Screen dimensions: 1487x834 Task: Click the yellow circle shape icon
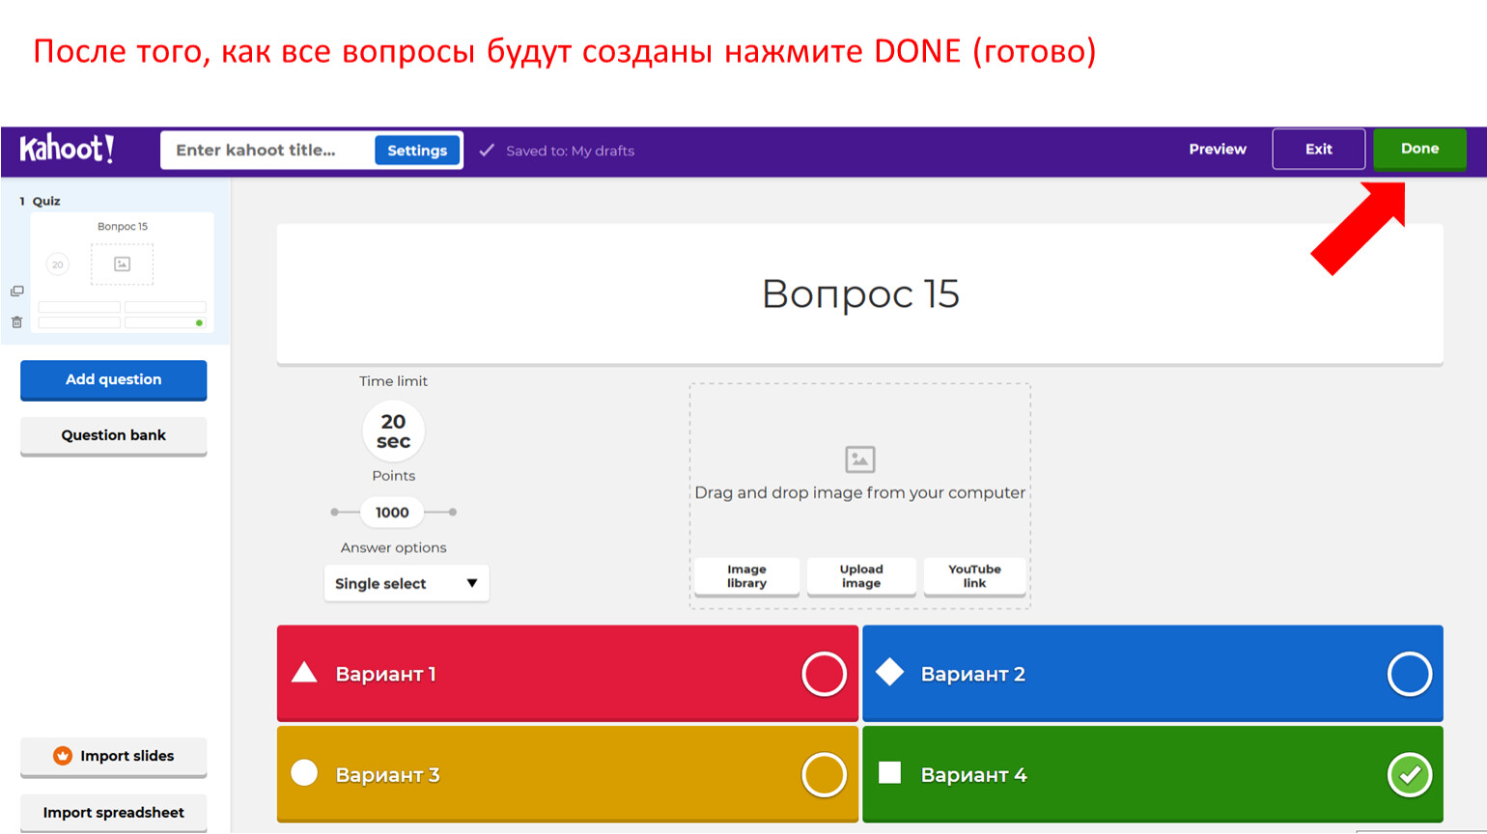(x=304, y=773)
